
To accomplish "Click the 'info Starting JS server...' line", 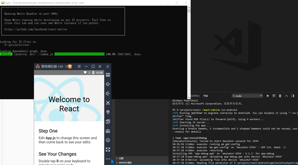I will [191, 122].
